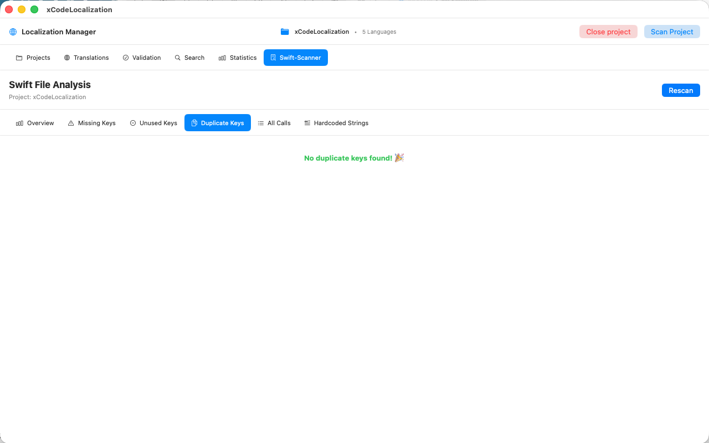709x443 pixels.
Task: Select the Projects folder icon
Action: click(x=19, y=58)
